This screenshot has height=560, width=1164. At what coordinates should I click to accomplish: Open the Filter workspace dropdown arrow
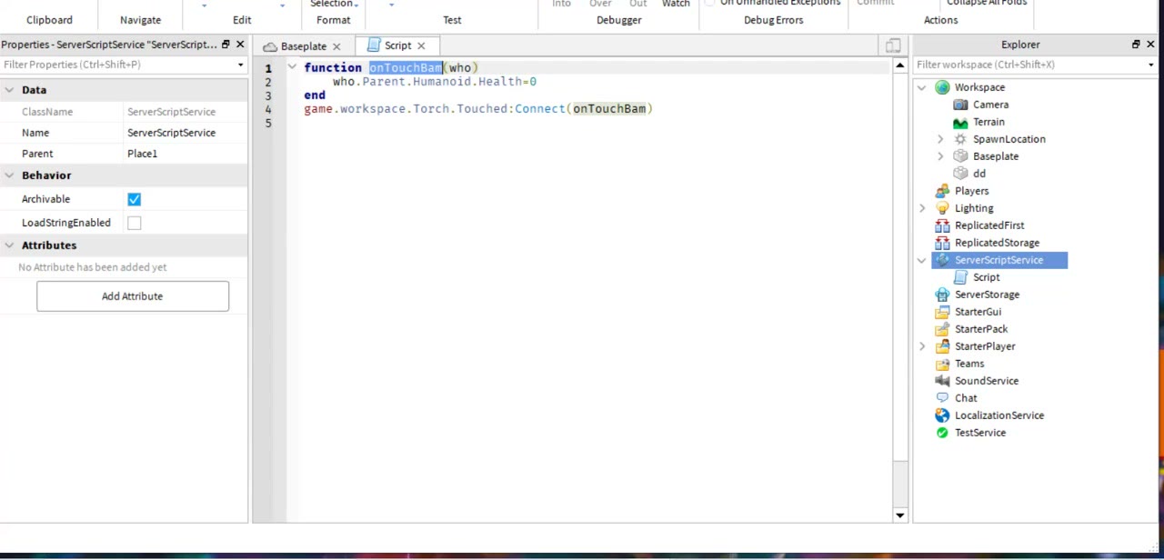[1151, 65]
